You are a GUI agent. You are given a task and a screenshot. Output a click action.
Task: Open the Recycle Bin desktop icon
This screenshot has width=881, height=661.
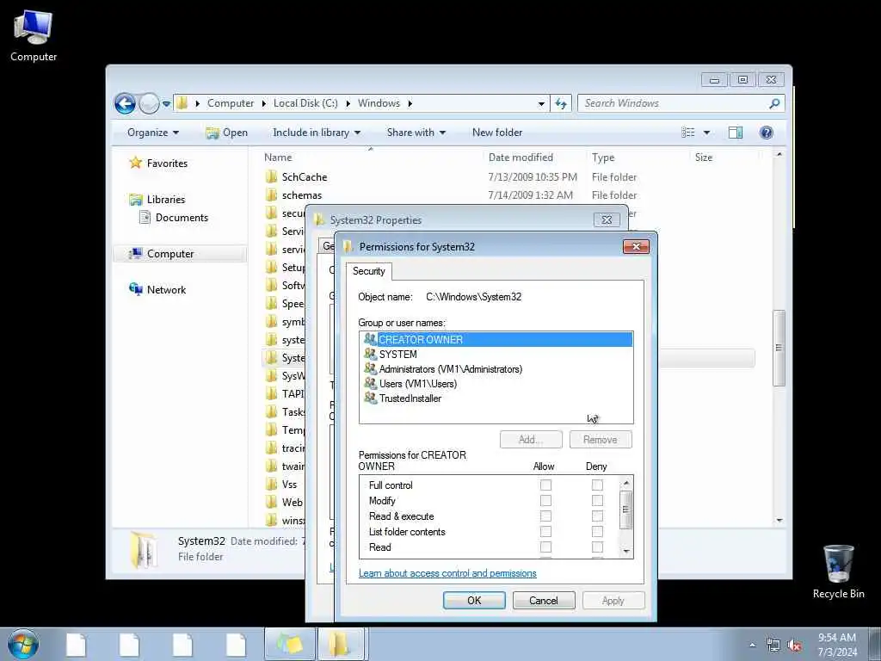(x=838, y=571)
